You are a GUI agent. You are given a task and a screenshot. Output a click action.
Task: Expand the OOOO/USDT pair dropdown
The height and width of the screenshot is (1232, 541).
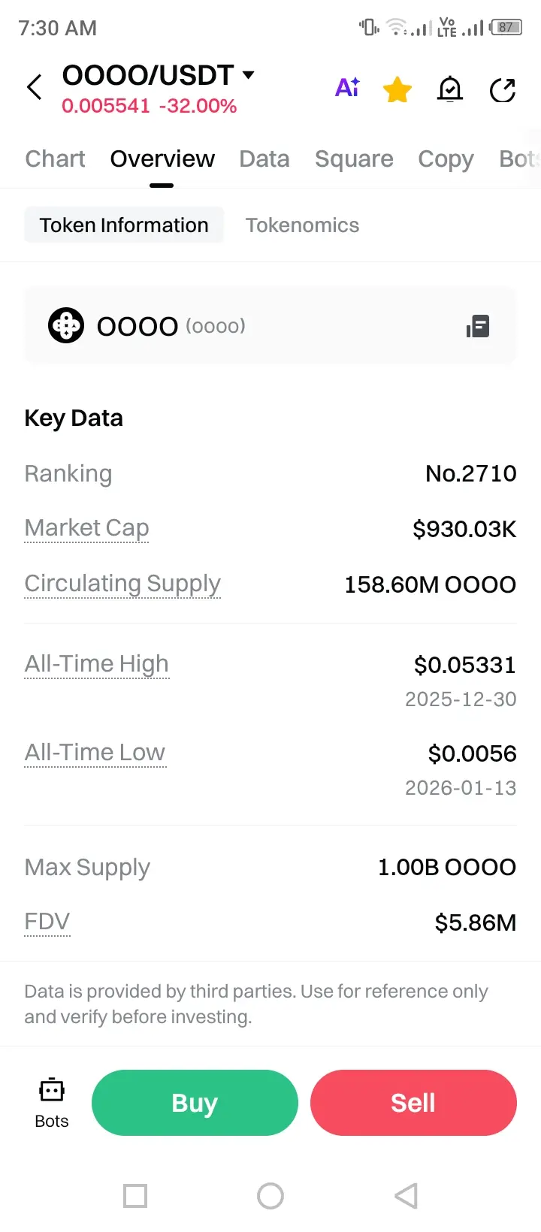coord(249,75)
